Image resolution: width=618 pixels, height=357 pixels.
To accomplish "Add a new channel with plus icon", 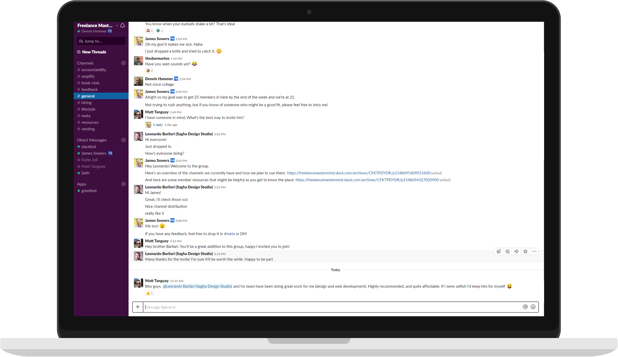I will point(123,63).
